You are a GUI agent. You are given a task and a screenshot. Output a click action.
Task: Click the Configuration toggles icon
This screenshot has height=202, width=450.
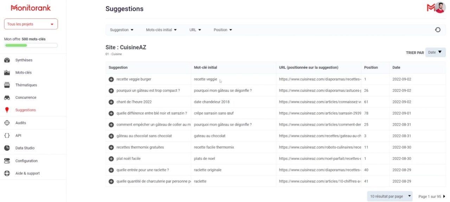click(7, 161)
